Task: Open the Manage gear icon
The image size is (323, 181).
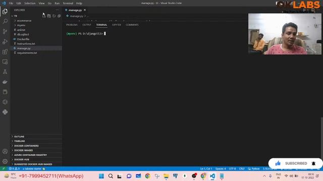Action: pyautogui.click(x=5, y=161)
